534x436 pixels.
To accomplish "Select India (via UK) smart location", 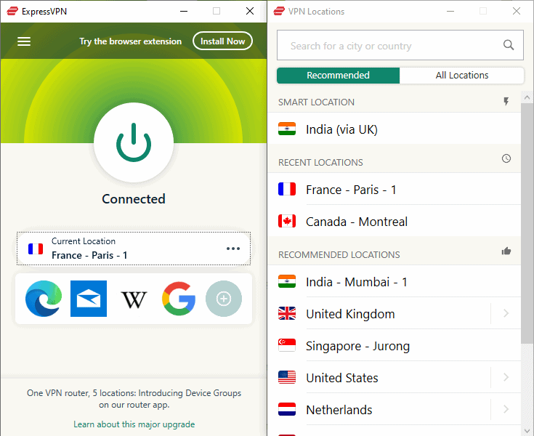I will pyautogui.click(x=395, y=129).
